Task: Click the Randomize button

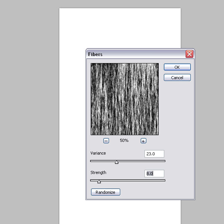Action: [x=106, y=192]
